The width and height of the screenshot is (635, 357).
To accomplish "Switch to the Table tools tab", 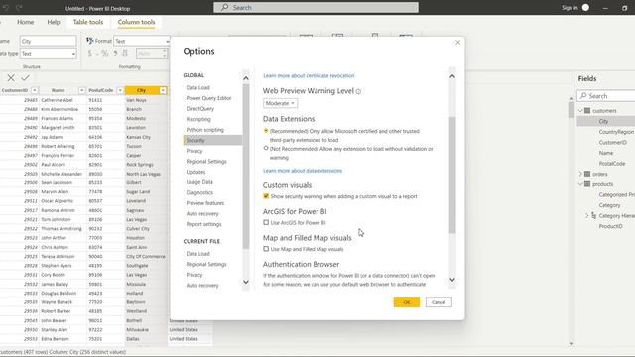I will 88,22.
